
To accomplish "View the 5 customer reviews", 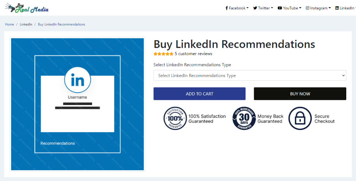I will [193, 54].
